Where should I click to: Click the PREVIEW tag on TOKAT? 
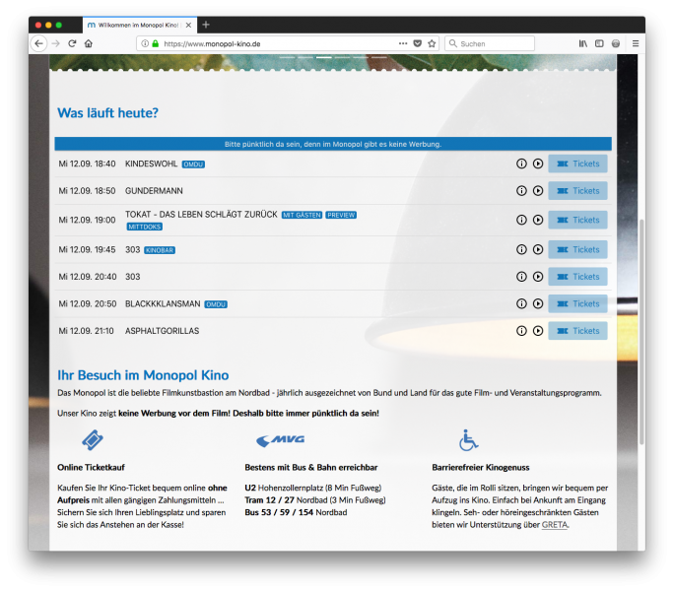[341, 216]
